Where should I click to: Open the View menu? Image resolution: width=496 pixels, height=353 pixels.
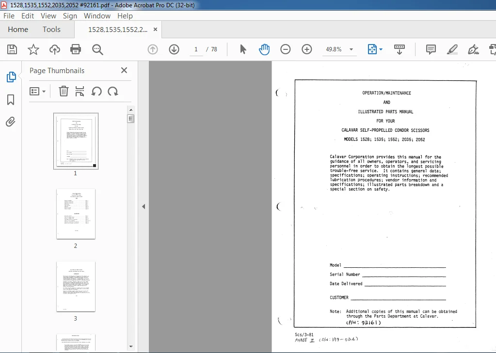[x=48, y=16]
